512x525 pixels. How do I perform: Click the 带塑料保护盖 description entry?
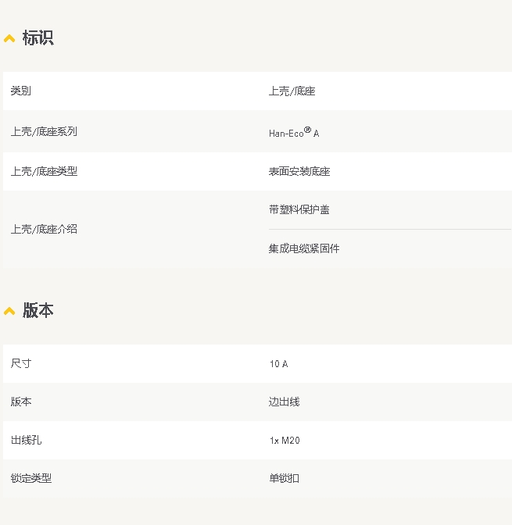(299, 210)
